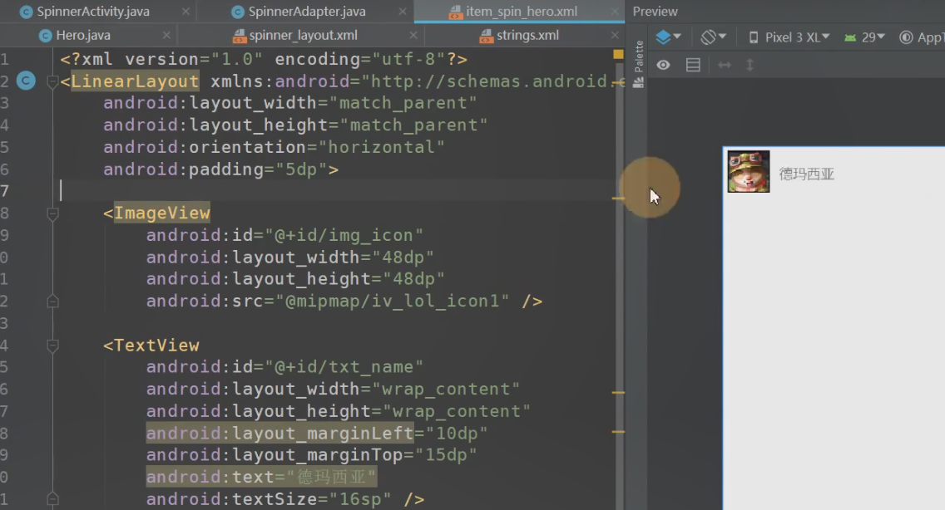Collapse the LinearLayout tag fold marker
945x510 pixels.
pyautogui.click(x=53, y=81)
